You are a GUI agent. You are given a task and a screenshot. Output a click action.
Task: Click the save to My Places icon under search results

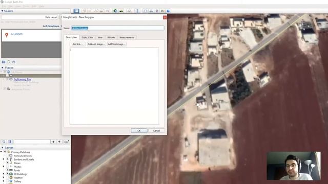4,62
